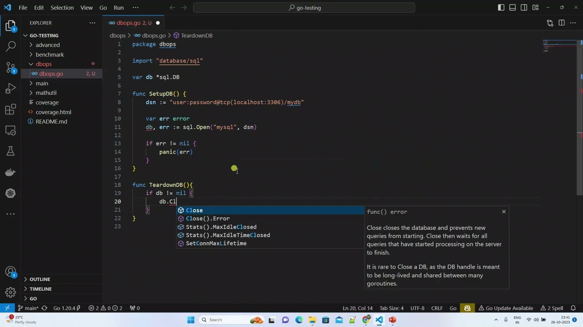The height and width of the screenshot is (327, 583).
Task: Open the Windows Start button
Action: 191,320
